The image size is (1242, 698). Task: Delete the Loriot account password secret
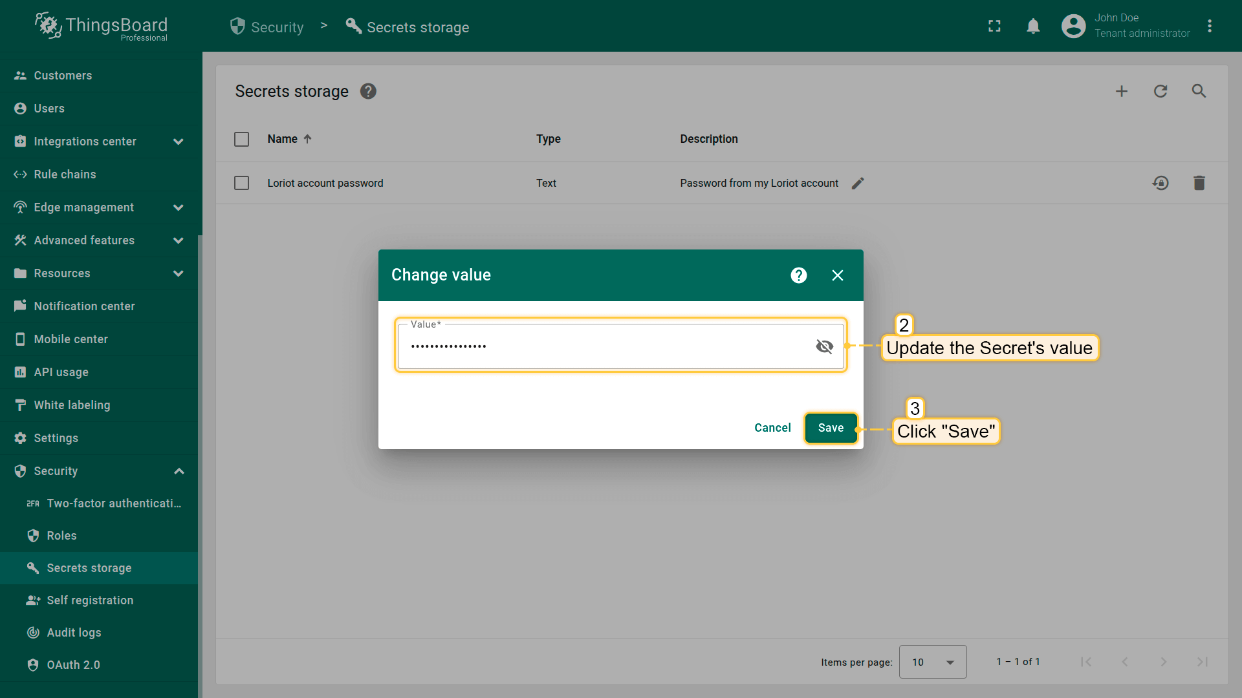(1199, 183)
